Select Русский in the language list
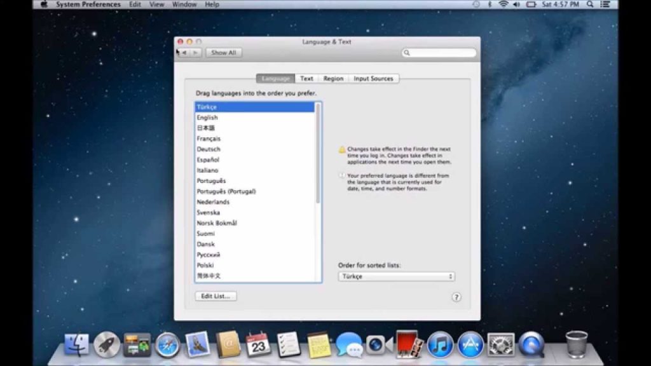This screenshot has width=651, height=366. (254, 255)
